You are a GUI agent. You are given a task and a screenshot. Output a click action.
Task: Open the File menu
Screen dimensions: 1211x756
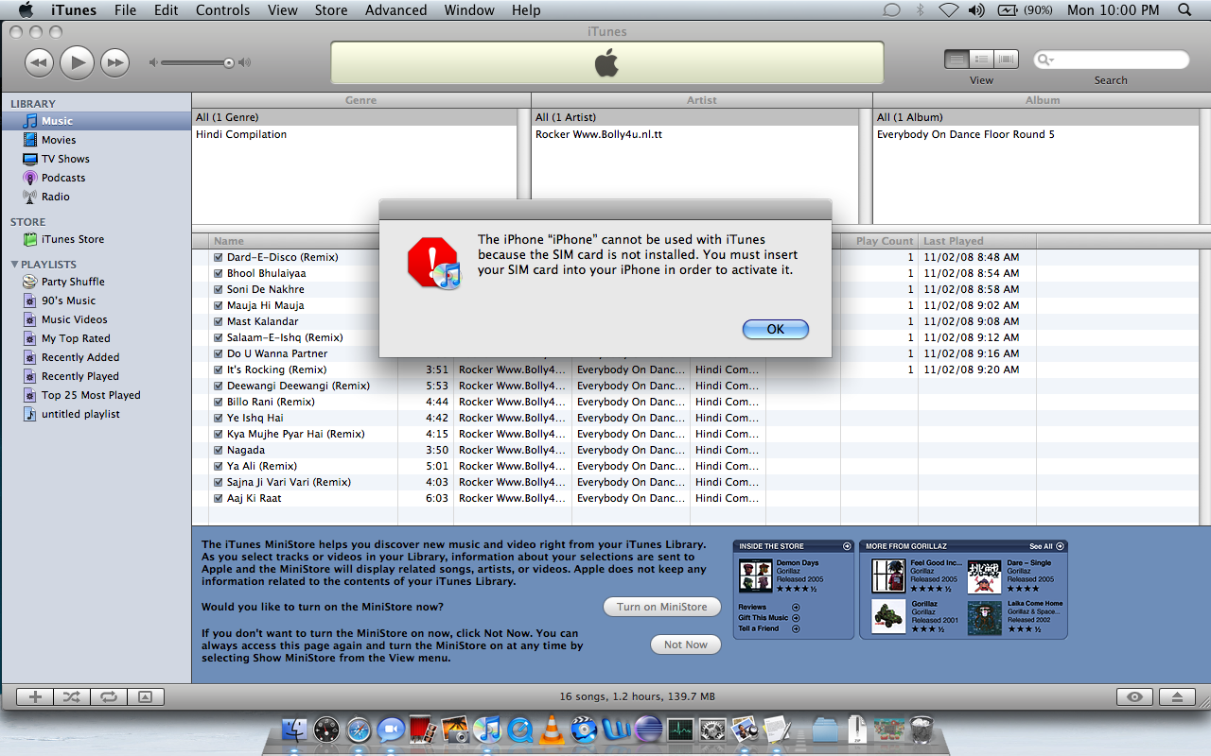point(125,10)
